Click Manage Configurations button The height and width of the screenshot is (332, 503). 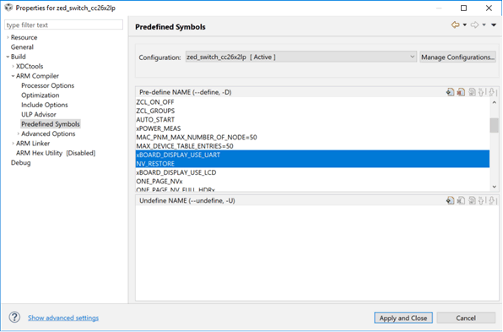(x=457, y=57)
